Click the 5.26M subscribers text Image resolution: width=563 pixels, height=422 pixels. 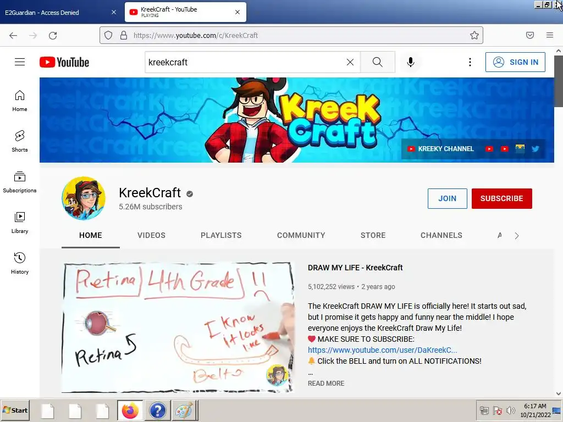pos(151,207)
